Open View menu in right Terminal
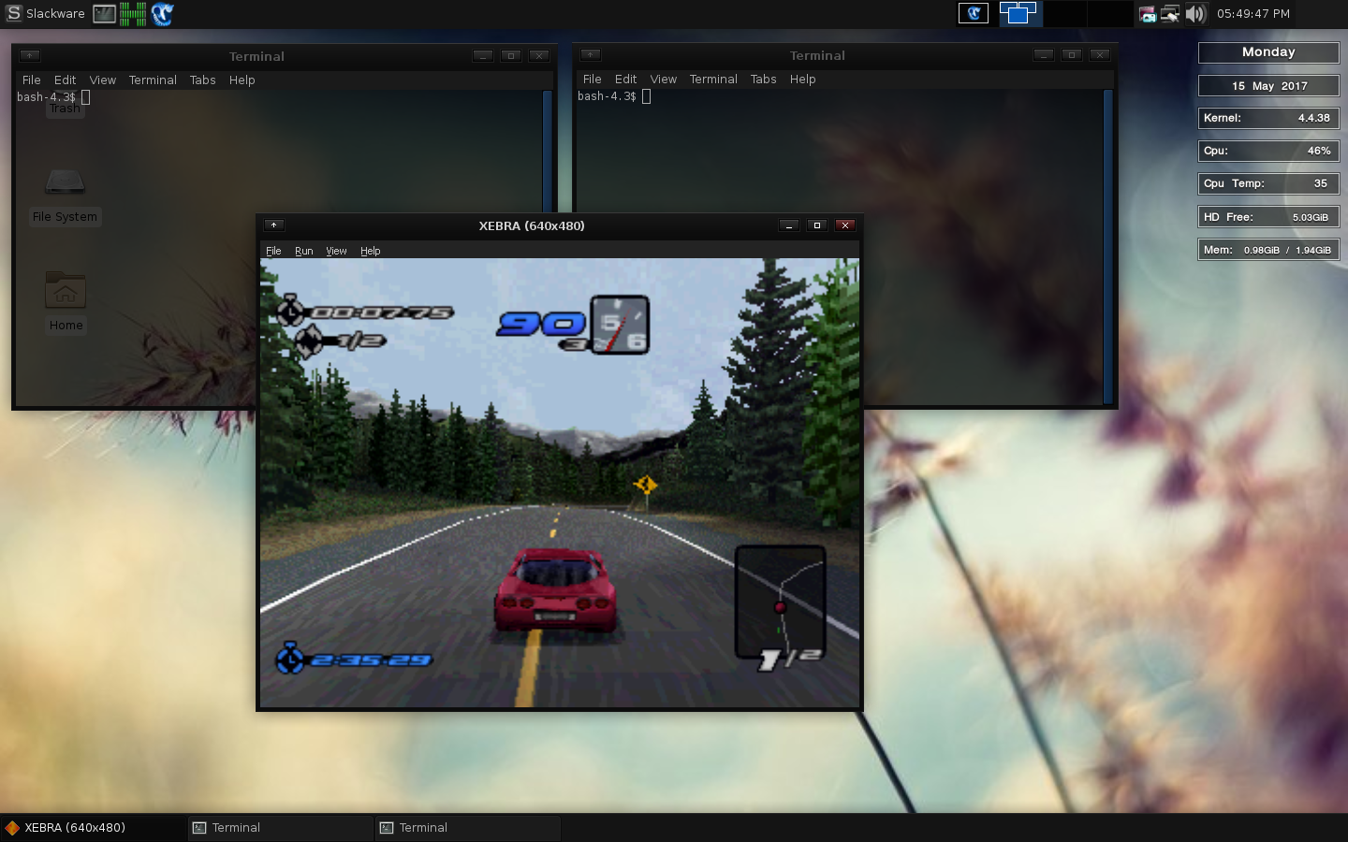1348x842 pixels. click(x=664, y=80)
